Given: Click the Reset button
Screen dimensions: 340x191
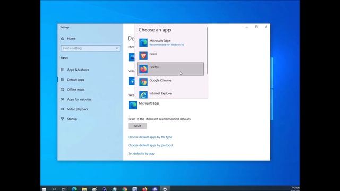Looking at the screenshot, I should pyautogui.click(x=137, y=126).
